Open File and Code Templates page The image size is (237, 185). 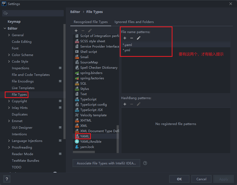tap(31, 75)
